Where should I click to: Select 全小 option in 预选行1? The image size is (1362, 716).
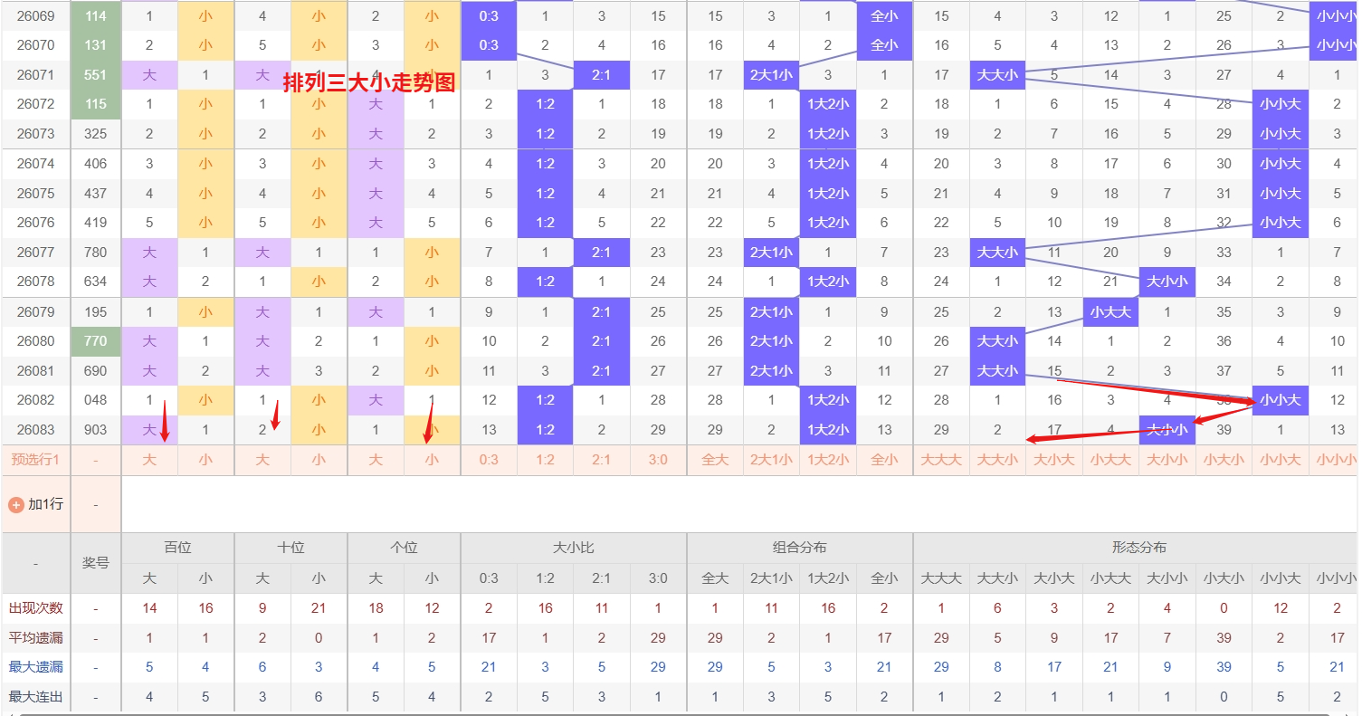coord(884,460)
